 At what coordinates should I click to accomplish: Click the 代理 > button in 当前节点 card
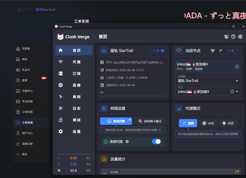pos(233,51)
